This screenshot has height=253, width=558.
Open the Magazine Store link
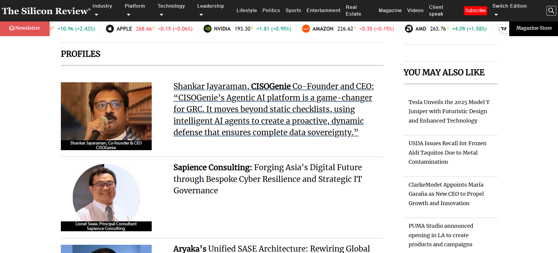[534, 28]
